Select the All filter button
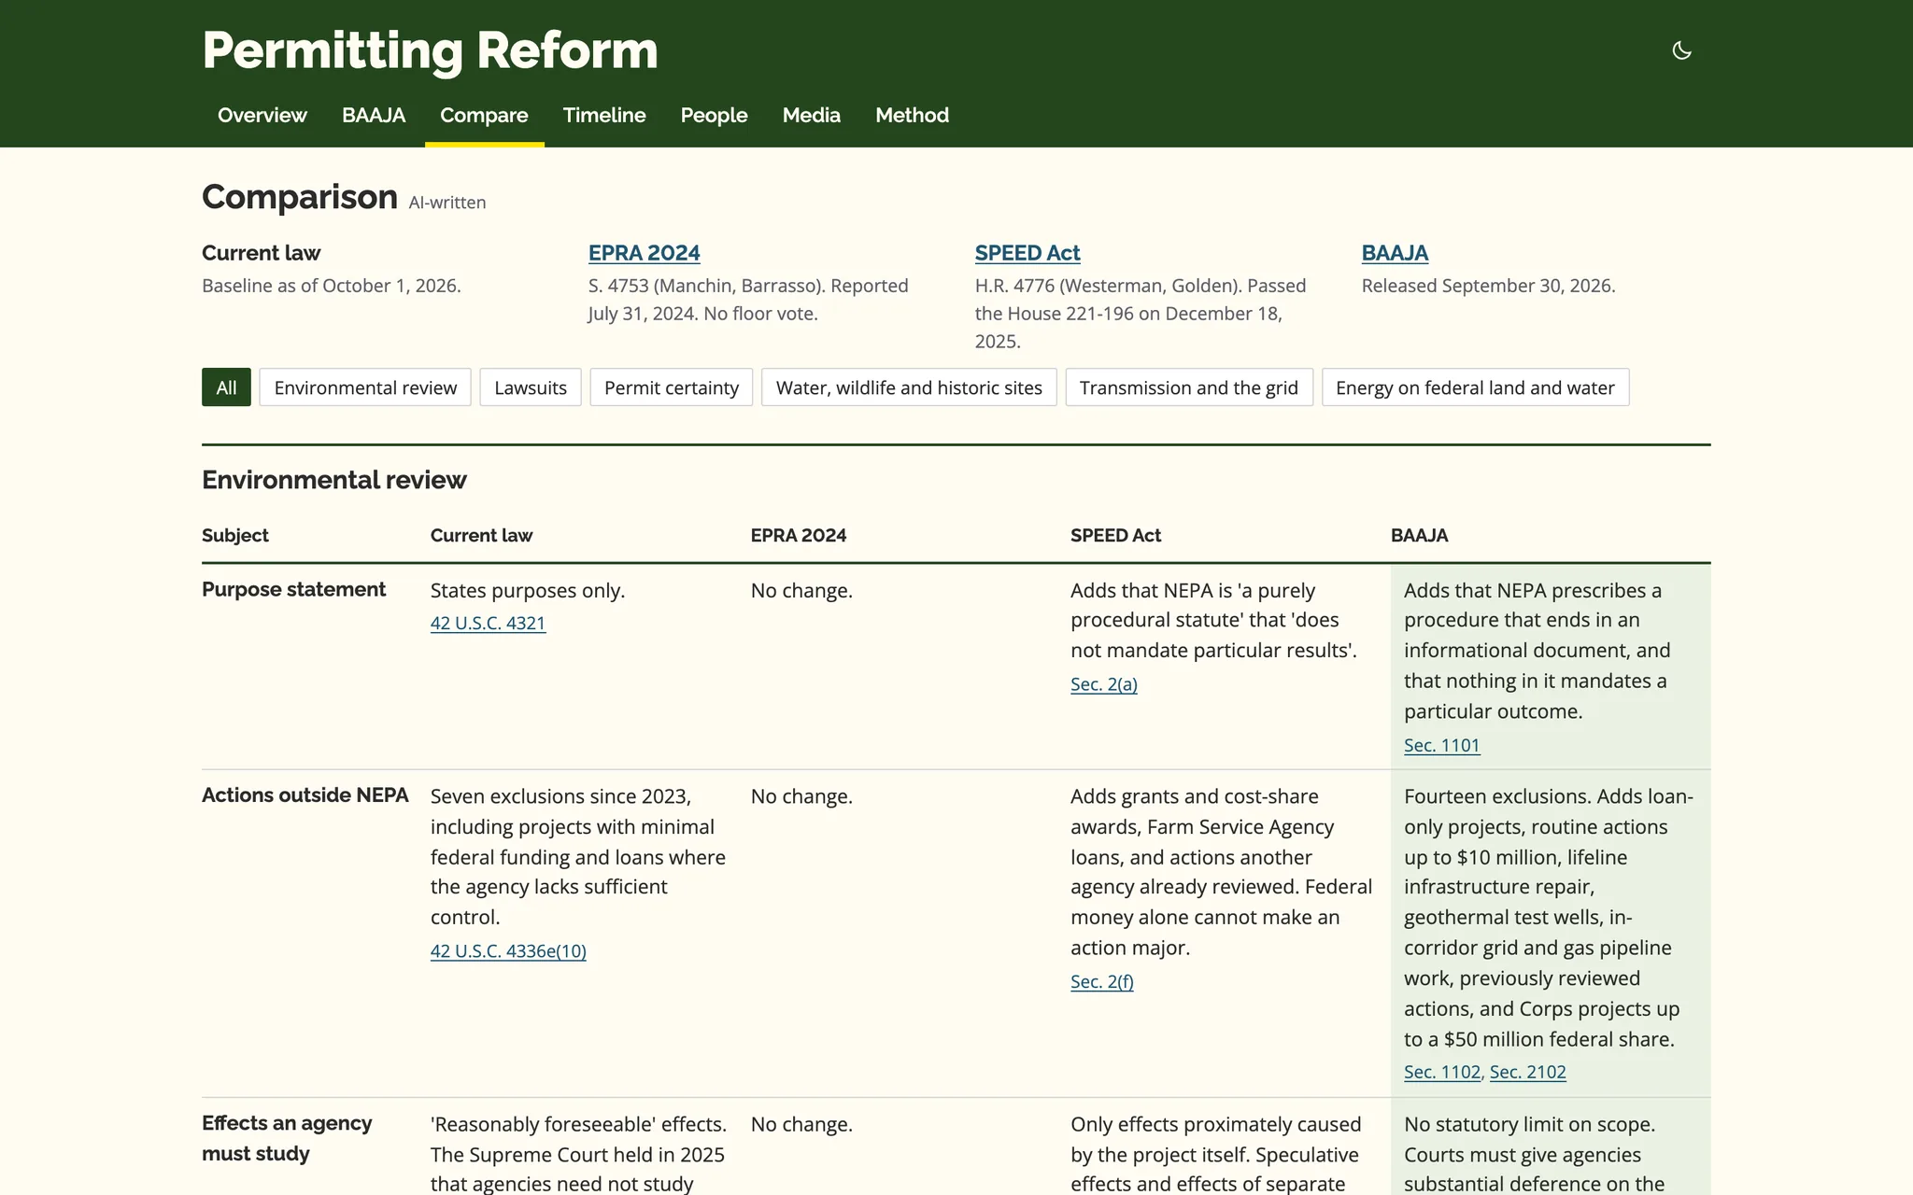The width and height of the screenshot is (1913, 1195). pos(226,387)
